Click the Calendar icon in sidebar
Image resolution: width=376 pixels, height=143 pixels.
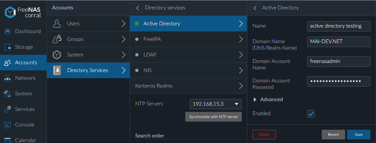[7, 140]
